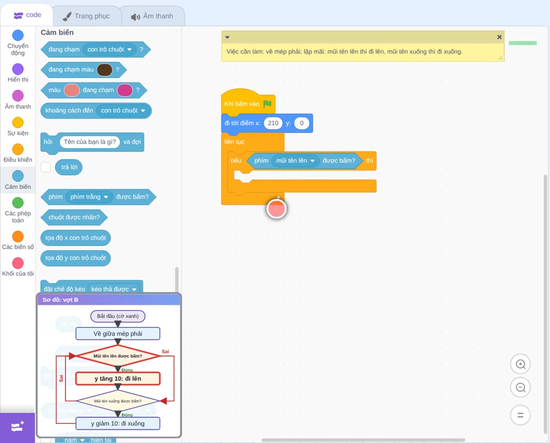This screenshot has width=550, height=443.
Task: Open the kéo thả được dropdown
Action: pyautogui.click(x=114, y=289)
